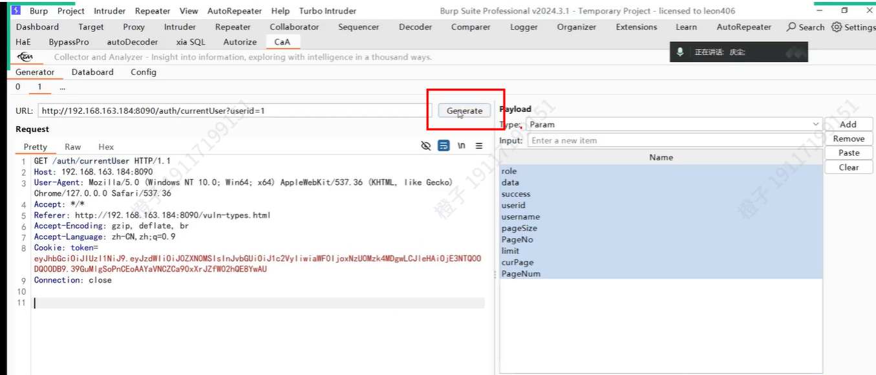Select the 'username' payload row
The height and width of the screenshot is (375, 876).
click(x=661, y=217)
